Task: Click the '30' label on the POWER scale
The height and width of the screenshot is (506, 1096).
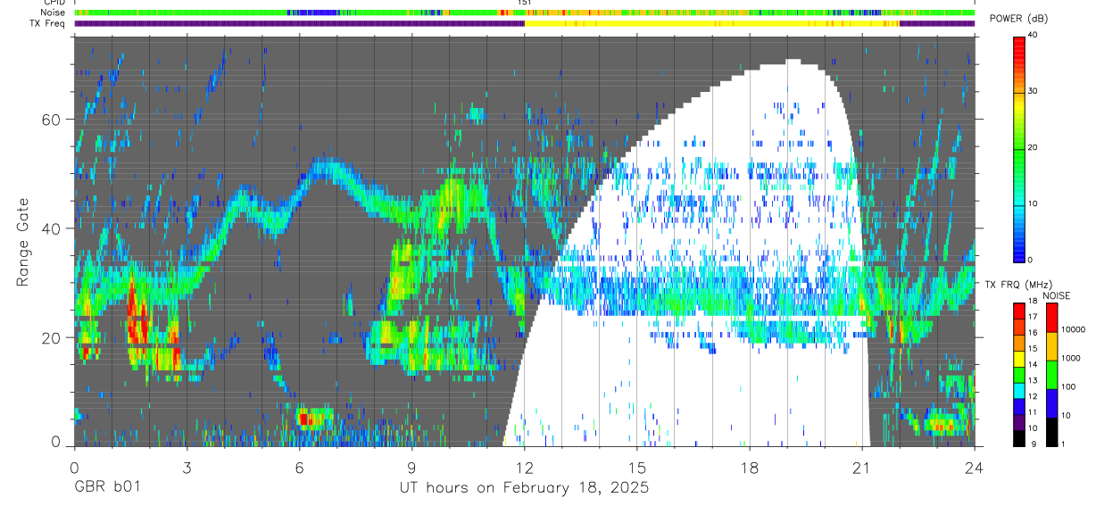Action: (x=1034, y=91)
